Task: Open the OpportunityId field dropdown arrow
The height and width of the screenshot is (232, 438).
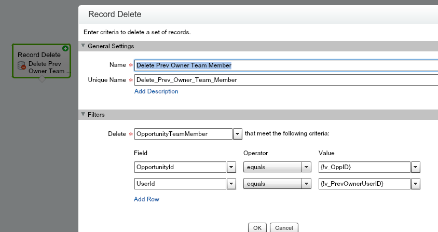Action: tap(231, 167)
